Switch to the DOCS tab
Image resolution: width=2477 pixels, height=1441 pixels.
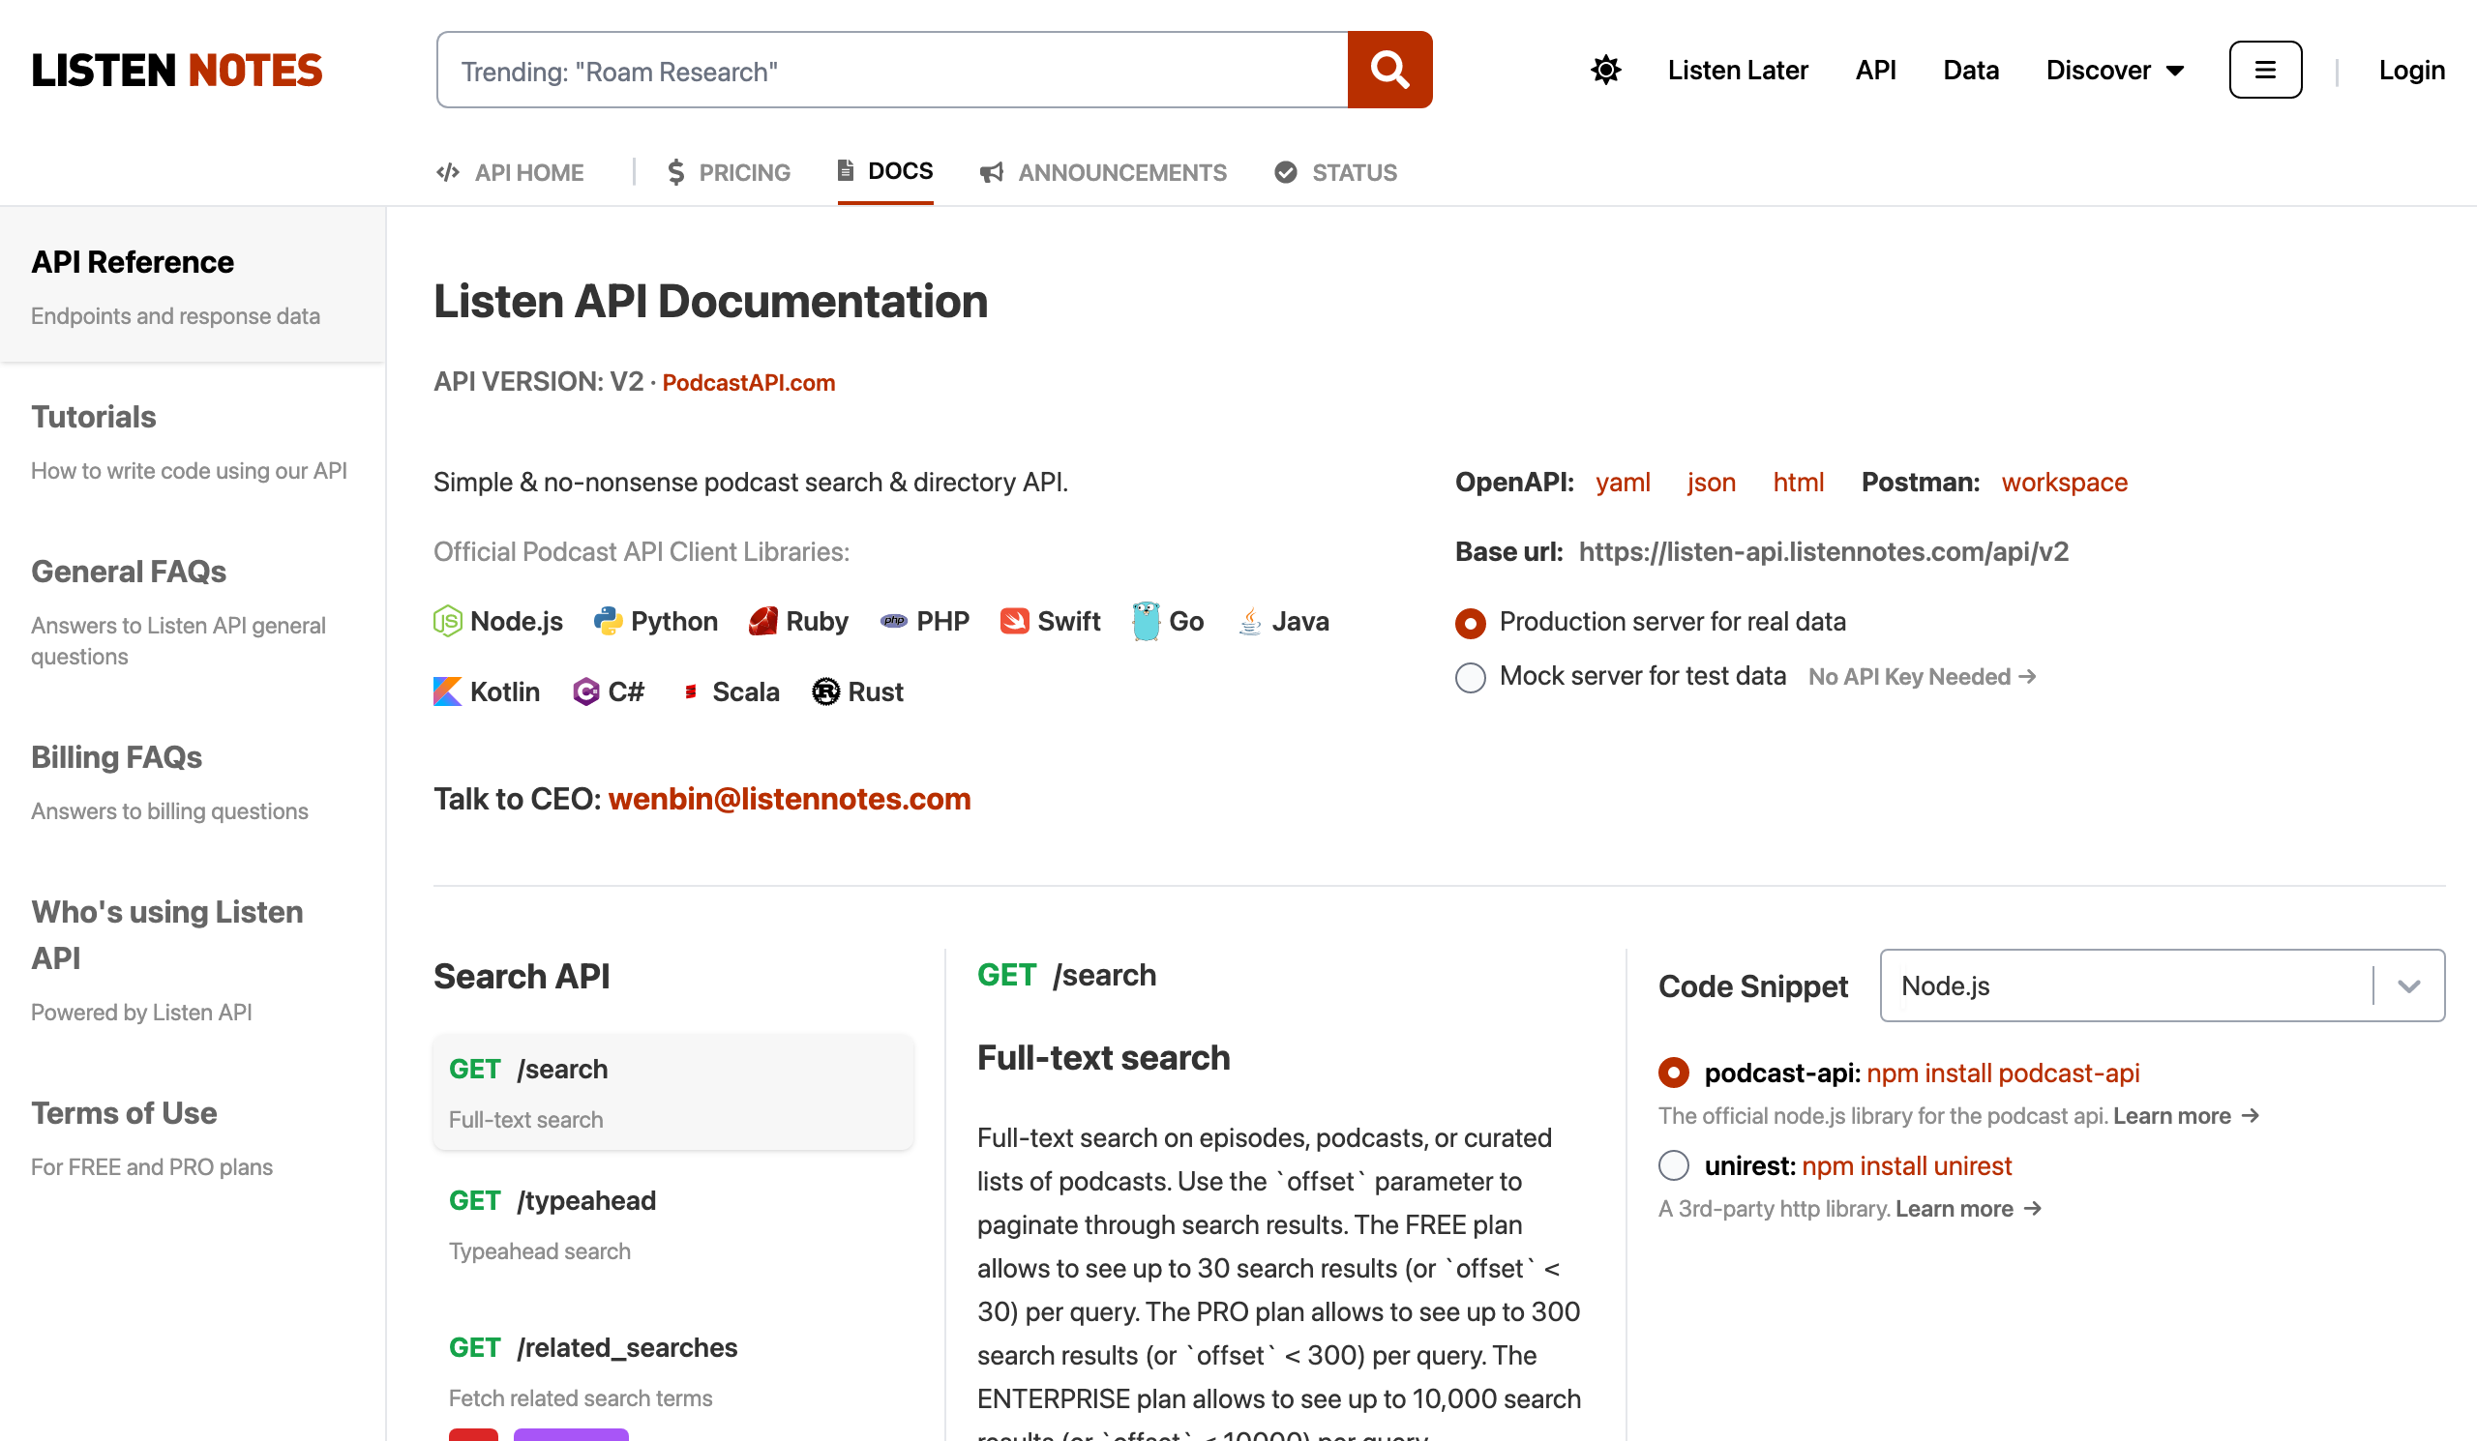(x=884, y=171)
